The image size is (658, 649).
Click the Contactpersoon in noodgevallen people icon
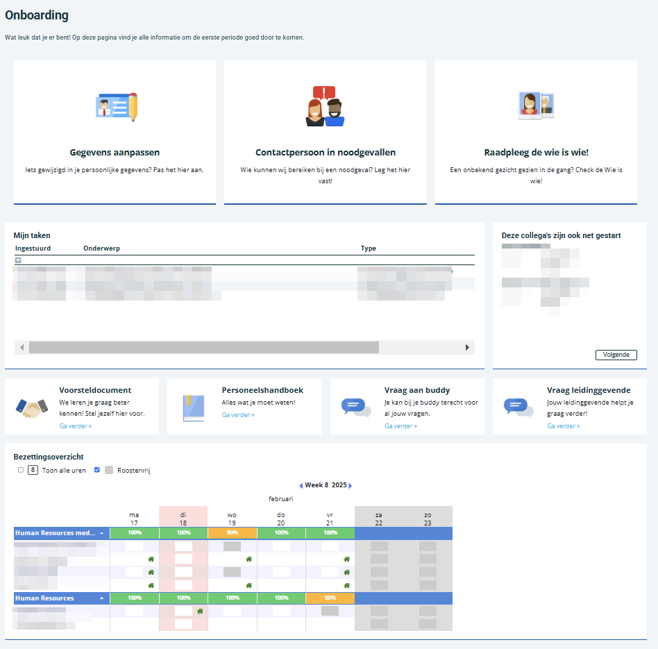coord(325,106)
